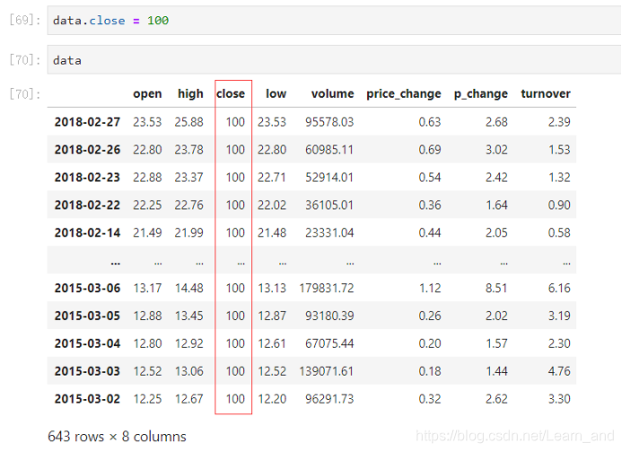Select the 'high' column header
This screenshot has height=452, width=622.
pyautogui.click(x=190, y=94)
